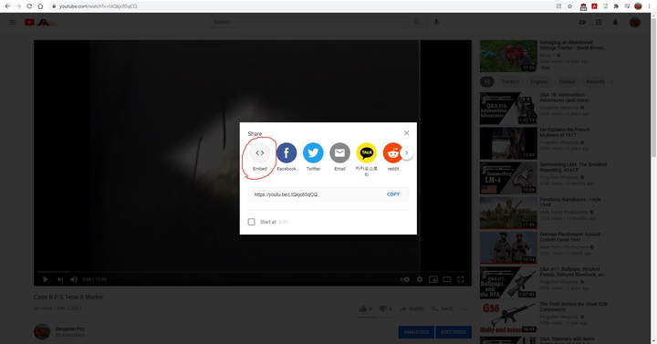Open the YouTube apps grid
657x344 pixels.
(x=599, y=22)
